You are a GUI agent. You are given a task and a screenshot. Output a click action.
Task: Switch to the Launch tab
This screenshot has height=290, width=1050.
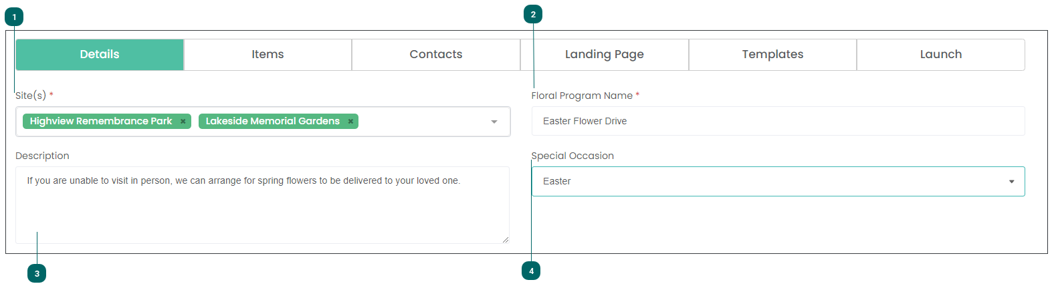tap(941, 55)
